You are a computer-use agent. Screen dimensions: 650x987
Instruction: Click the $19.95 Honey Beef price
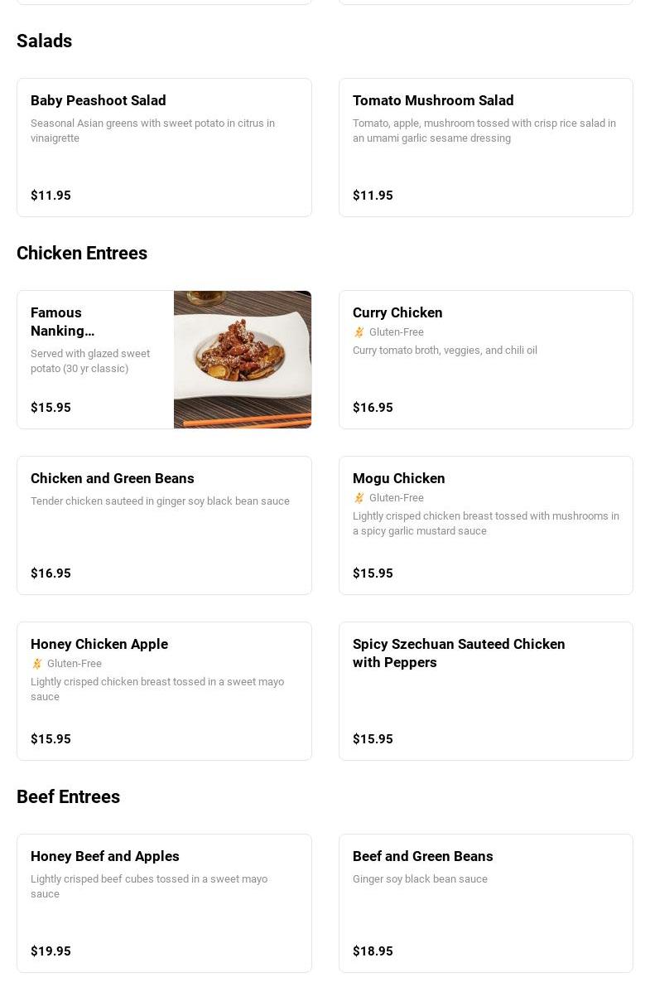tap(51, 951)
